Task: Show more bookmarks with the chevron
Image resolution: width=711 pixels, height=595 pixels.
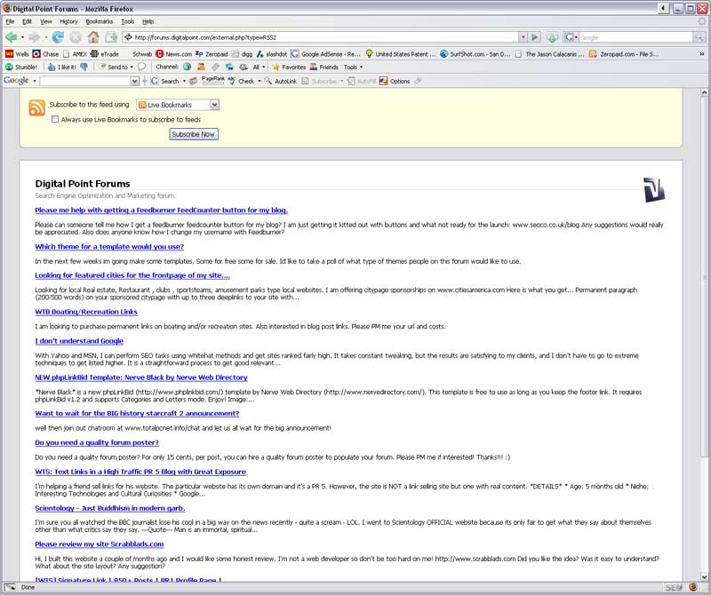Action: [x=702, y=54]
